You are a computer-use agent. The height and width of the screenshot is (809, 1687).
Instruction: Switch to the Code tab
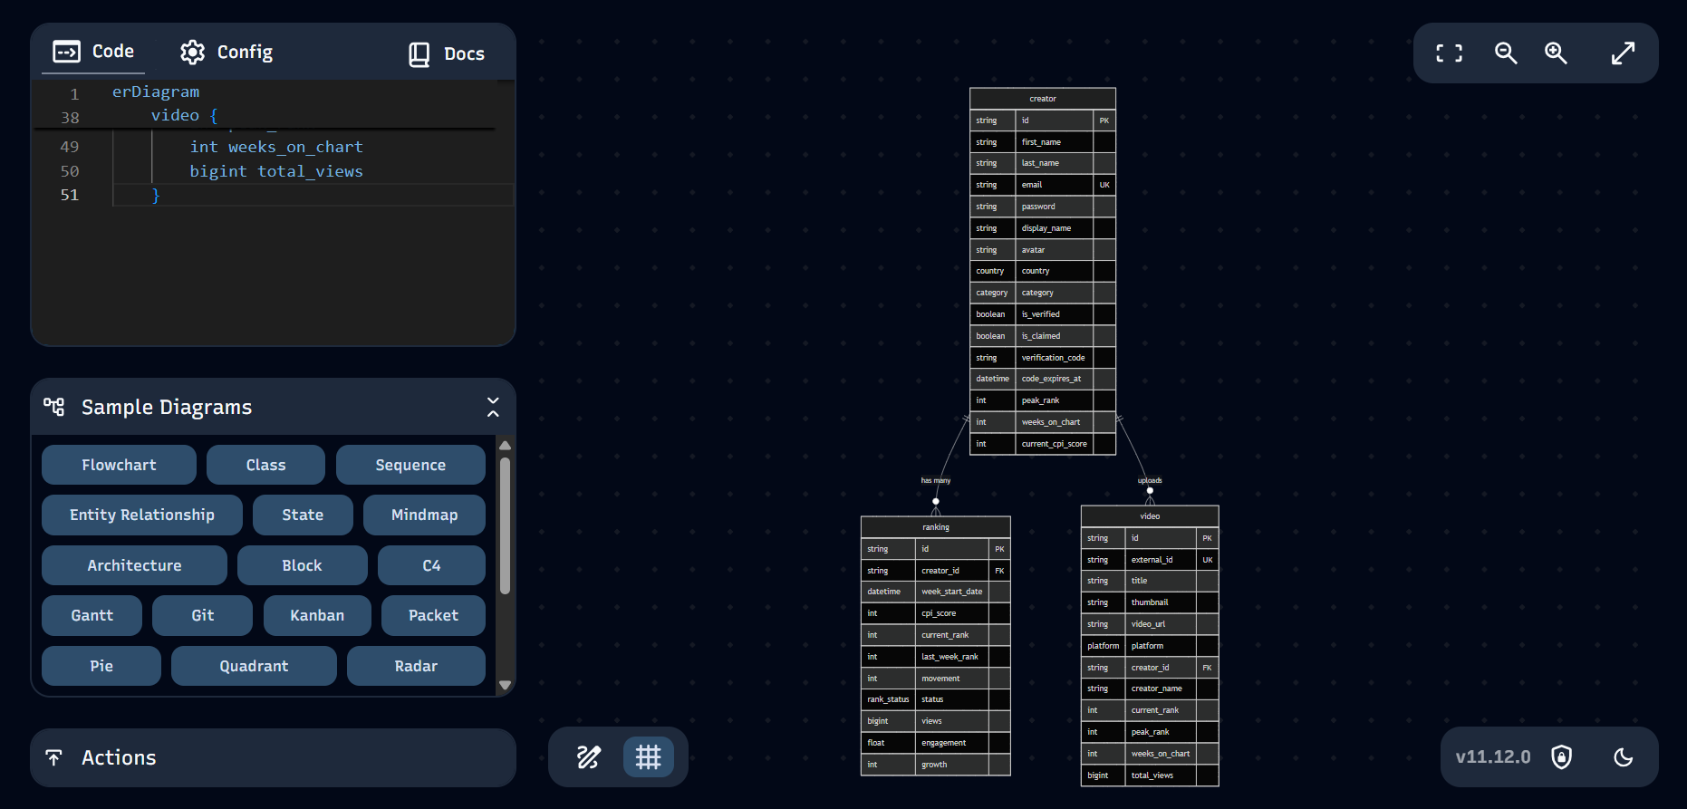(x=93, y=52)
